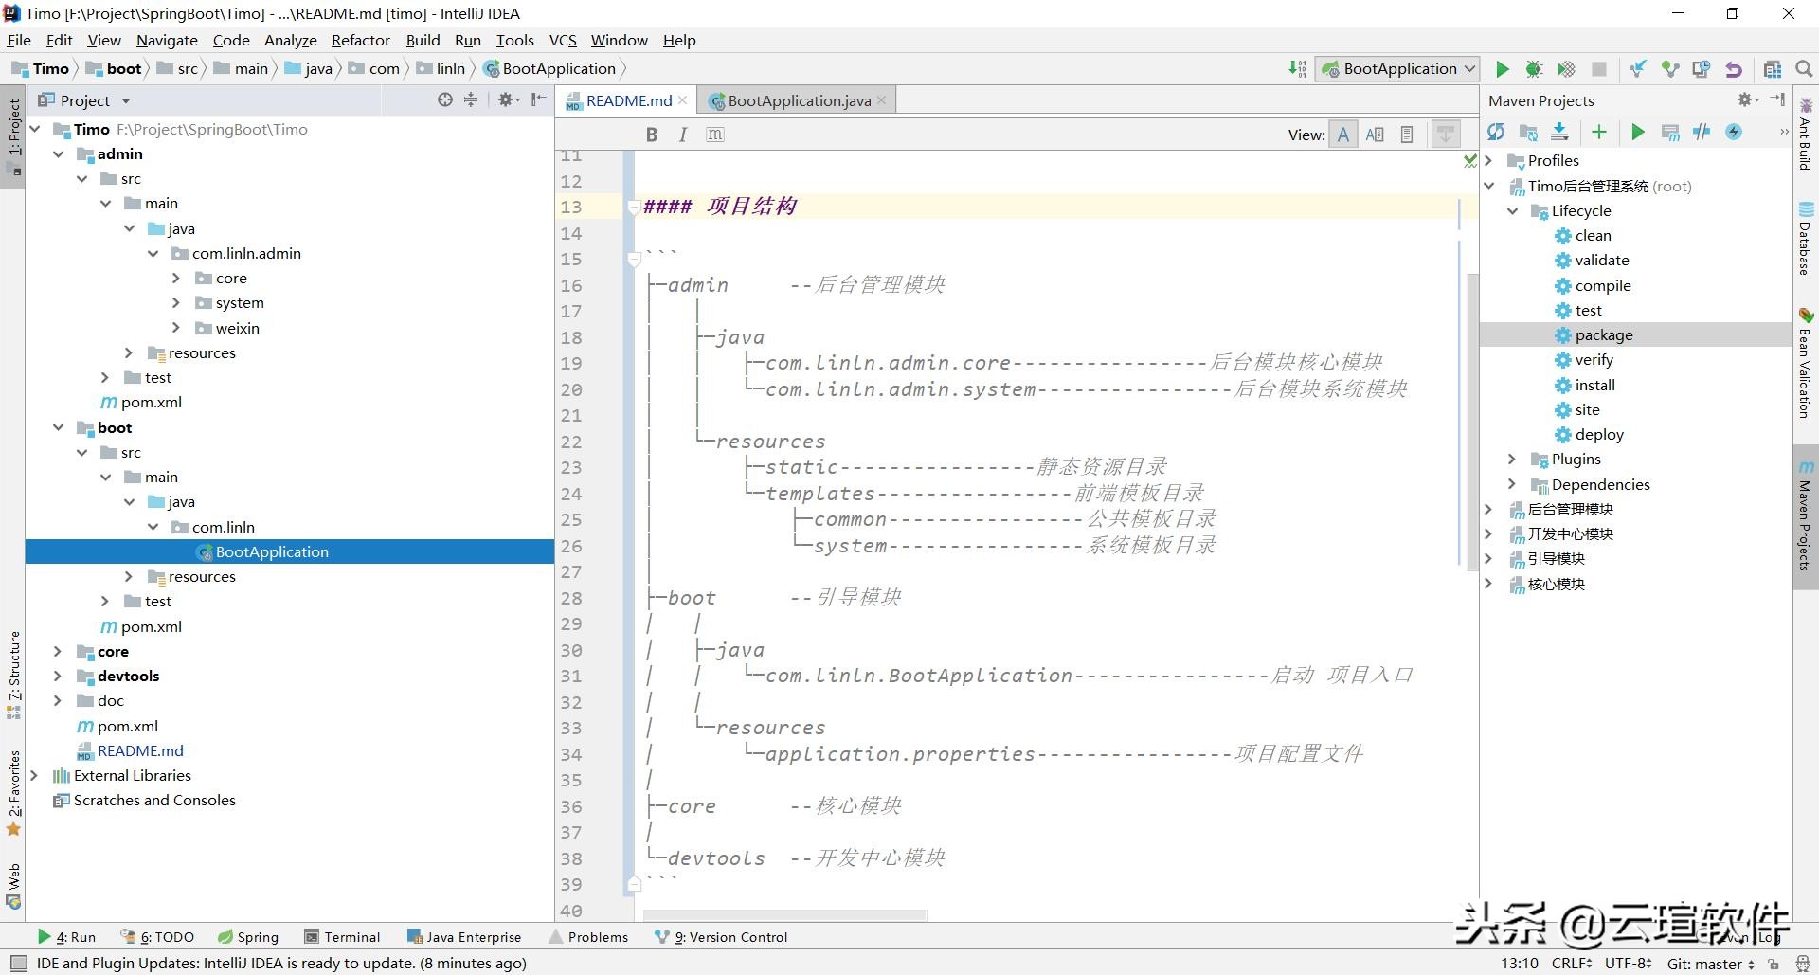Select README.md in project tree
The image size is (1819, 975).
coord(140,750)
